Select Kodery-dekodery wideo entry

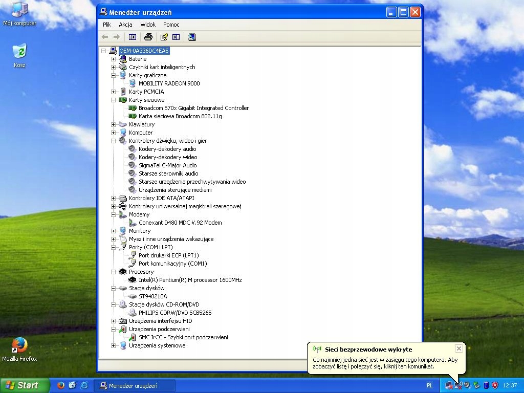[x=168, y=157]
